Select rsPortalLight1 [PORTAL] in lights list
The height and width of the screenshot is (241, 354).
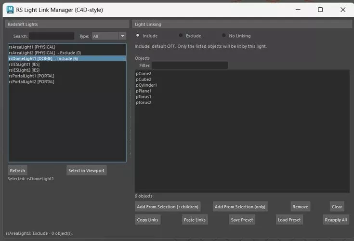coord(67,76)
